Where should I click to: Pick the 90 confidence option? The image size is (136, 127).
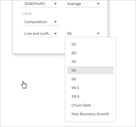tap(90, 62)
